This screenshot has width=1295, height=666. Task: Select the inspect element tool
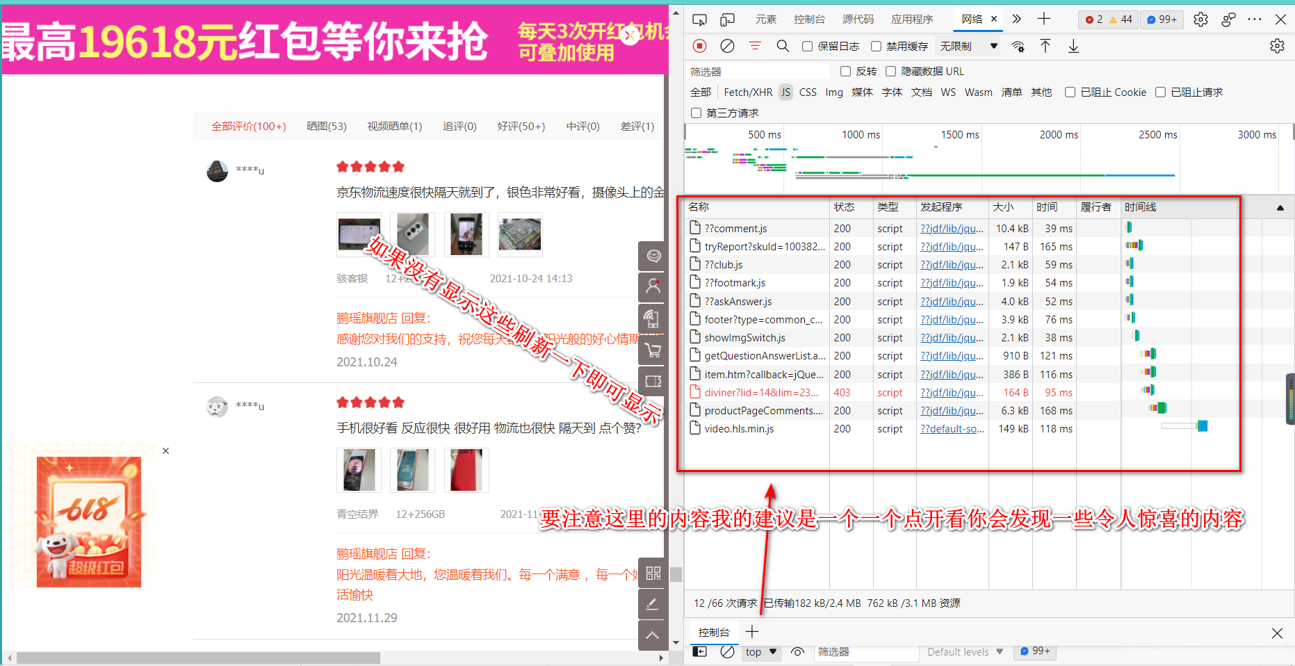click(700, 19)
